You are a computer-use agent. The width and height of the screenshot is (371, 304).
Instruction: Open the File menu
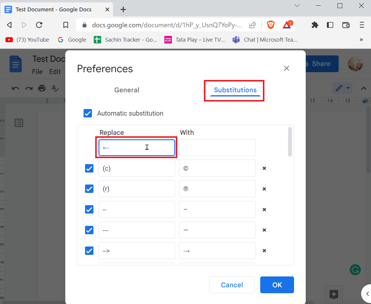[37, 72]
